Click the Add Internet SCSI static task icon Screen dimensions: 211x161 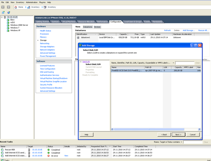coord(2,156)
